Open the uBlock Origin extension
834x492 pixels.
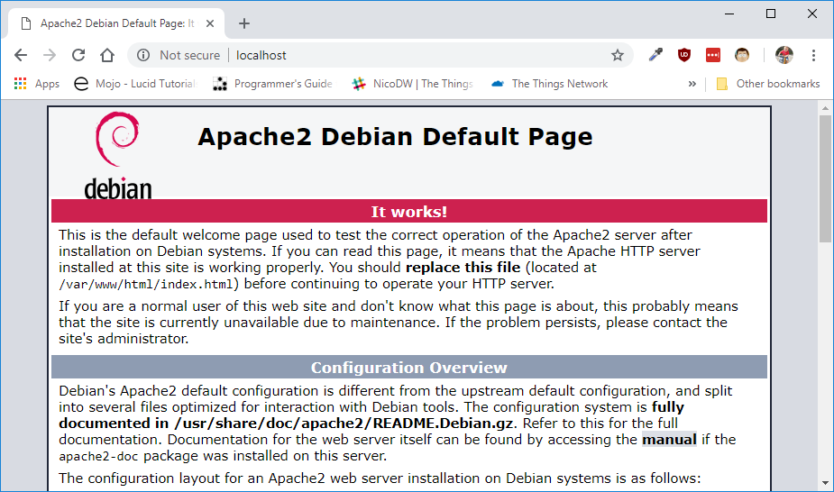point(684,55)
